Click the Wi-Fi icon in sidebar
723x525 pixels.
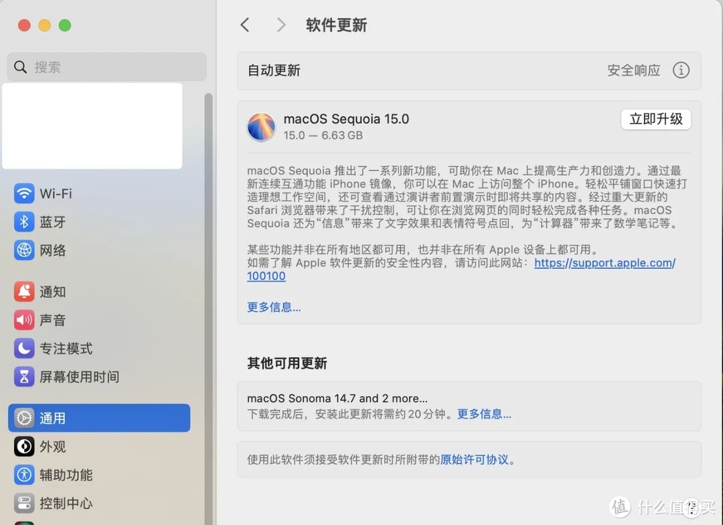pyautogui.click(x=24, y=193)
